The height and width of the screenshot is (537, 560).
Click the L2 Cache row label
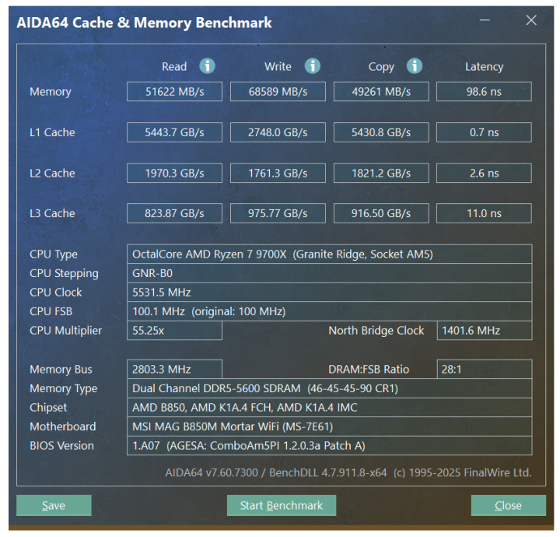point(52,174)
